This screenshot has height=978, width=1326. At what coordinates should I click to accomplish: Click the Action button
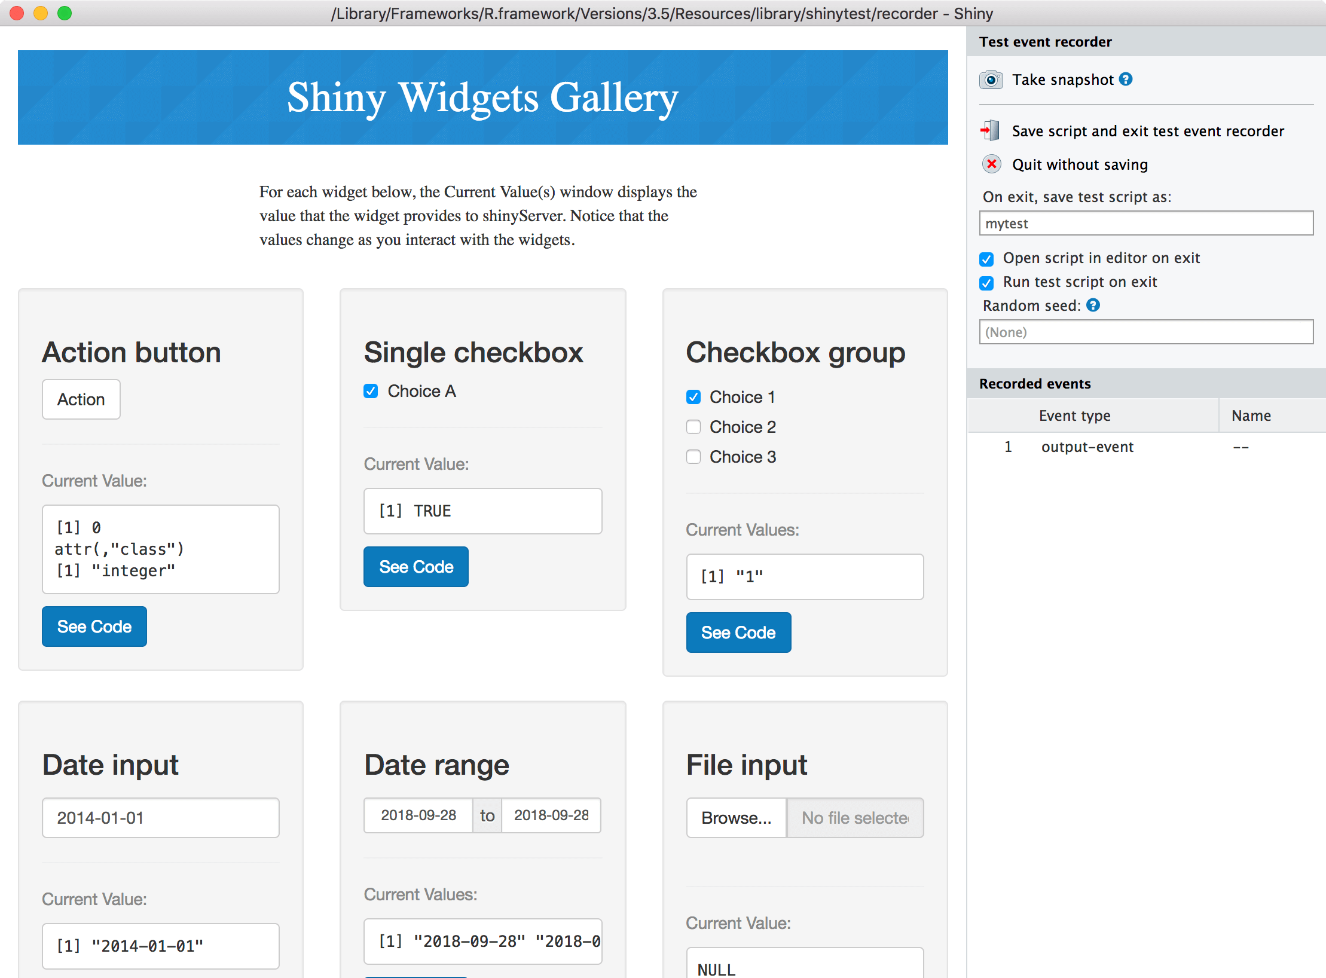click(x=81, y=399)
